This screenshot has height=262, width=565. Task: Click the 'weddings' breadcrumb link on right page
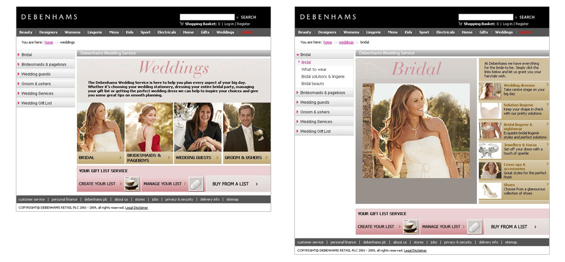coord(346,42)
